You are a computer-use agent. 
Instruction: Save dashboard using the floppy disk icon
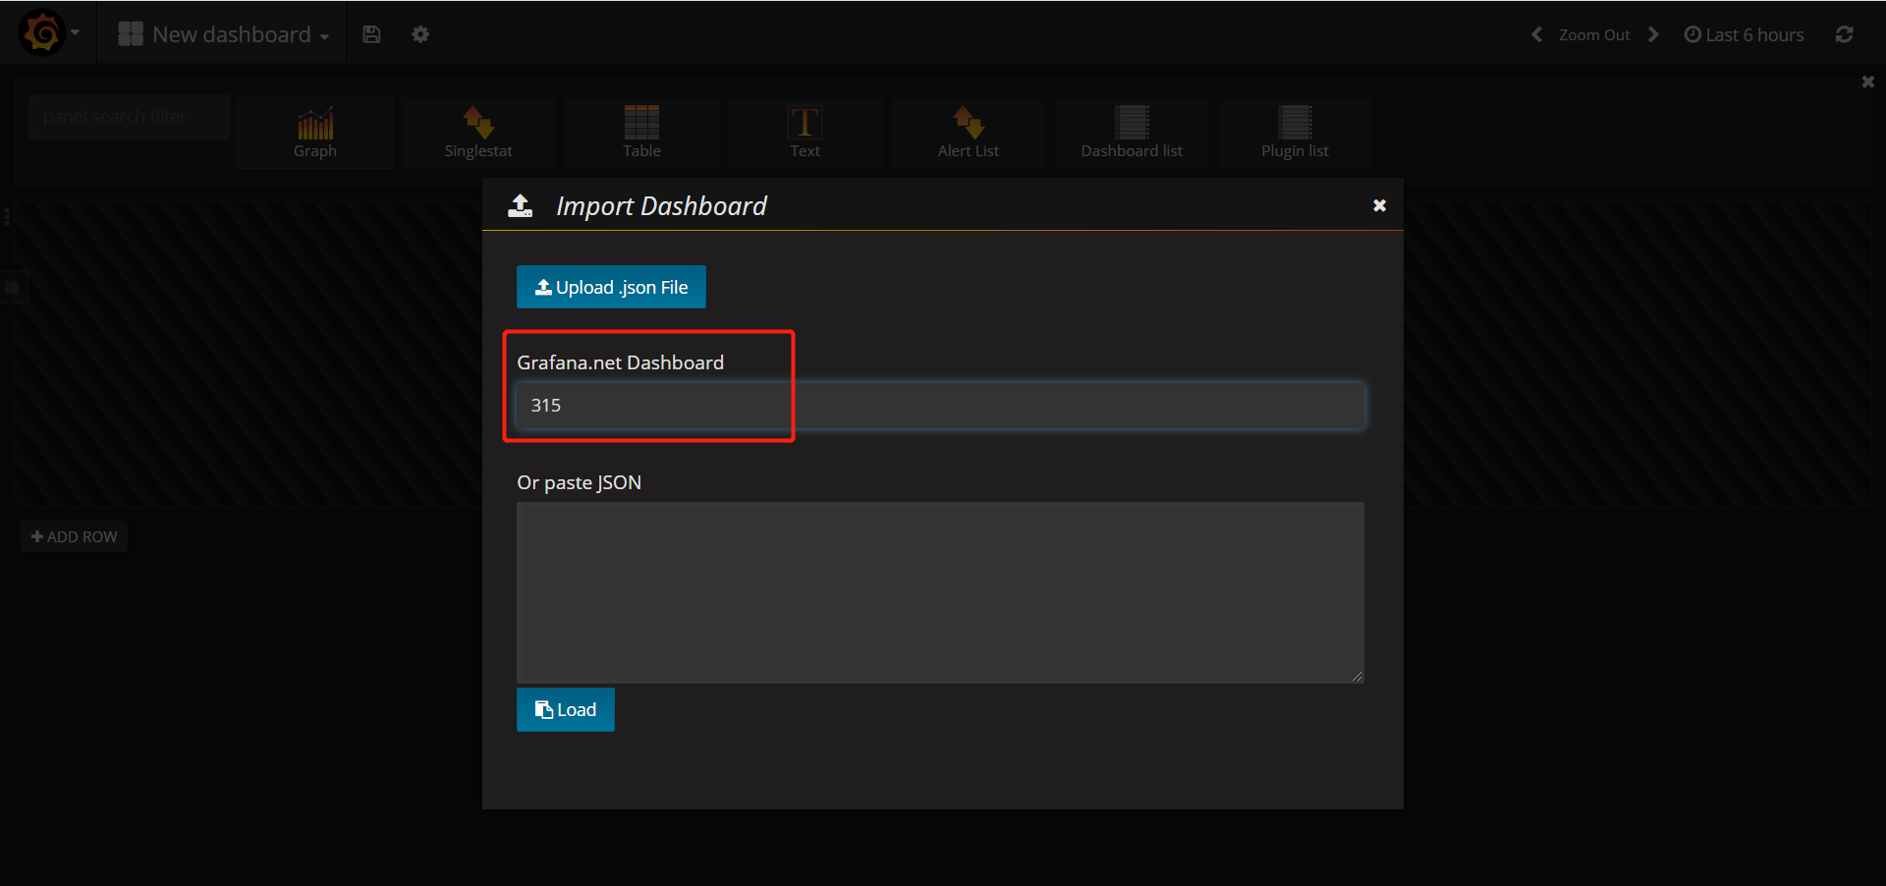click(371, 34)
